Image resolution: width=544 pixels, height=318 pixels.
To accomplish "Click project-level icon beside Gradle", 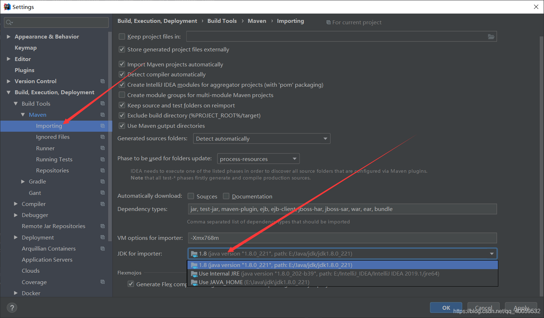I will click(102, 182).
